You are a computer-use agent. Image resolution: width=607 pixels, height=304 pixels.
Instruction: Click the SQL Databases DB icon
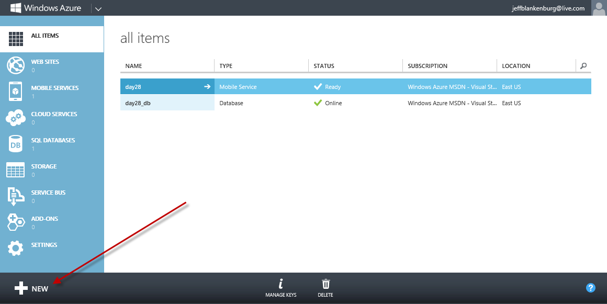coord(16,144)
